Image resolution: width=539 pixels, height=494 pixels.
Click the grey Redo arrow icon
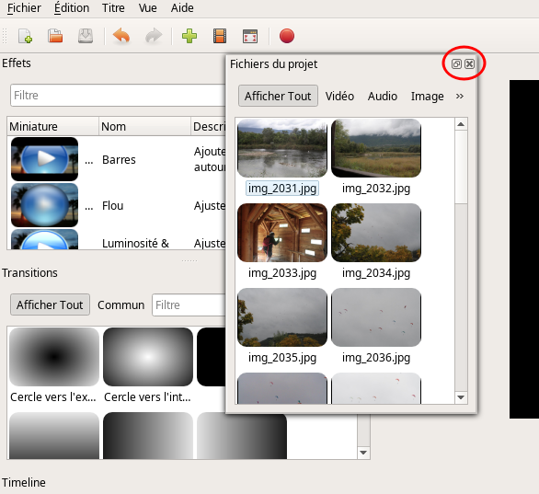(154, 36)
